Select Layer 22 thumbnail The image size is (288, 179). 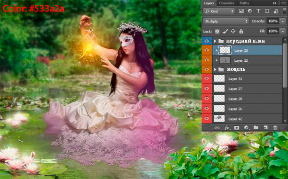click(x=225, y=60)
